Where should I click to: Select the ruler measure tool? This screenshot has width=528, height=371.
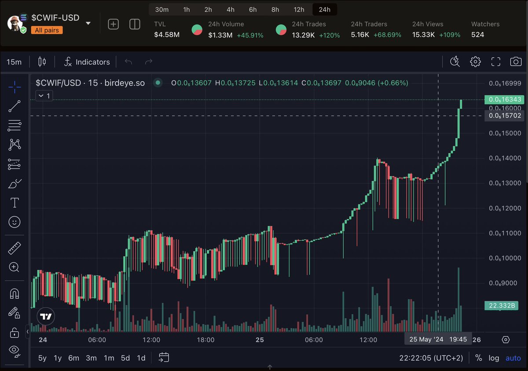tap(15, 248)
